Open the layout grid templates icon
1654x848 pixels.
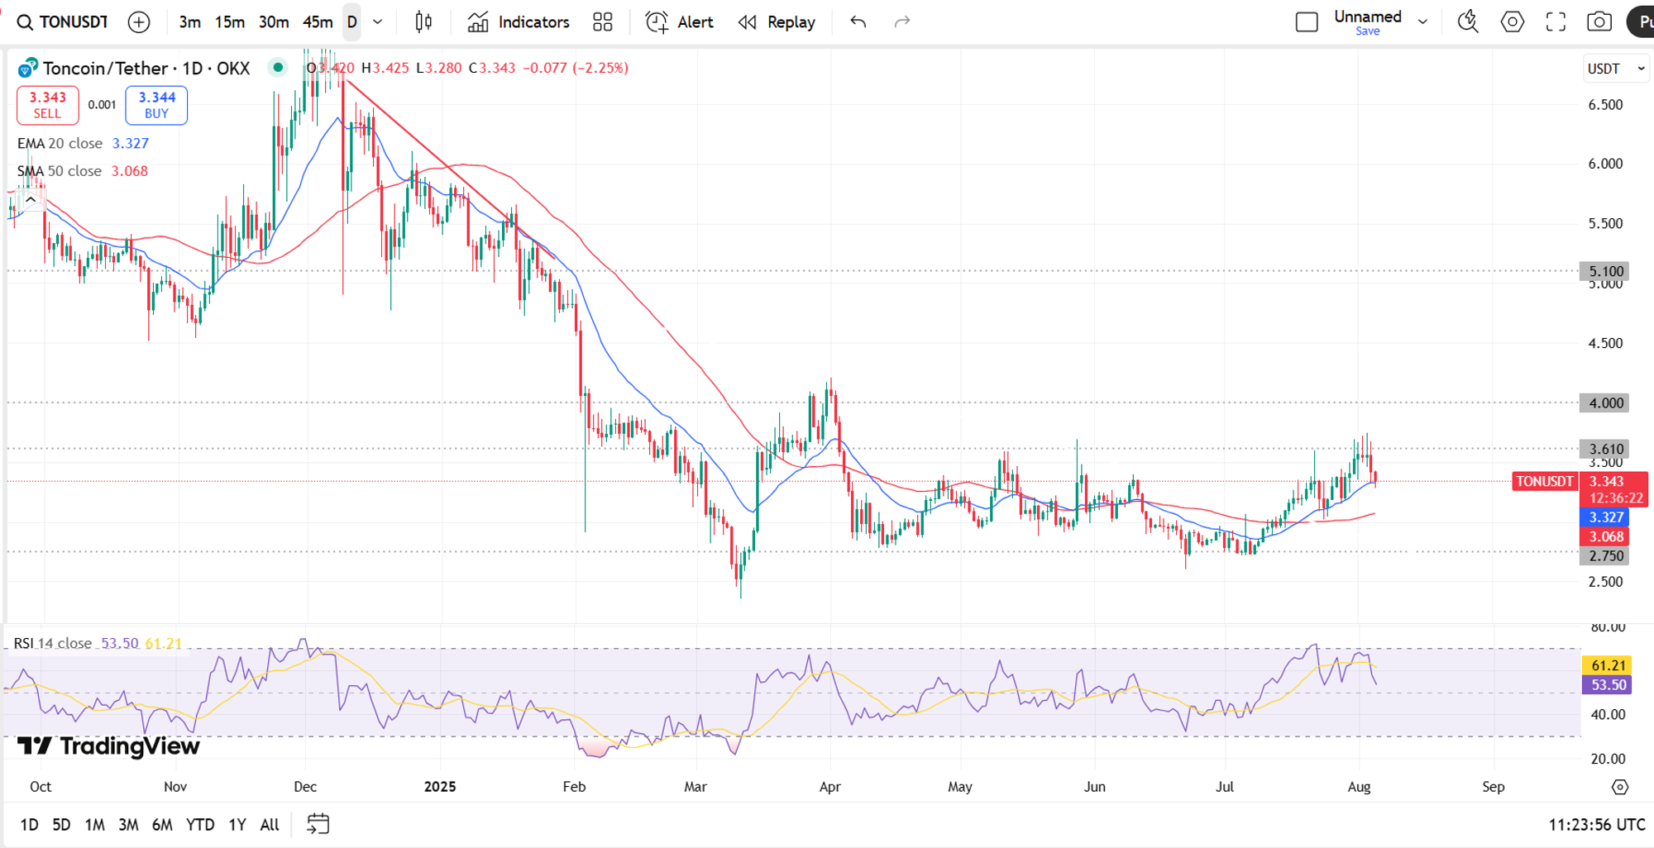[603, 22]
